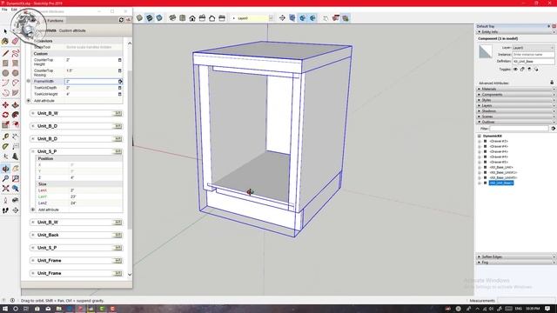Open details icon for ToeKickHeight row
Screen dimensions: 557x313
click(120, 94)
